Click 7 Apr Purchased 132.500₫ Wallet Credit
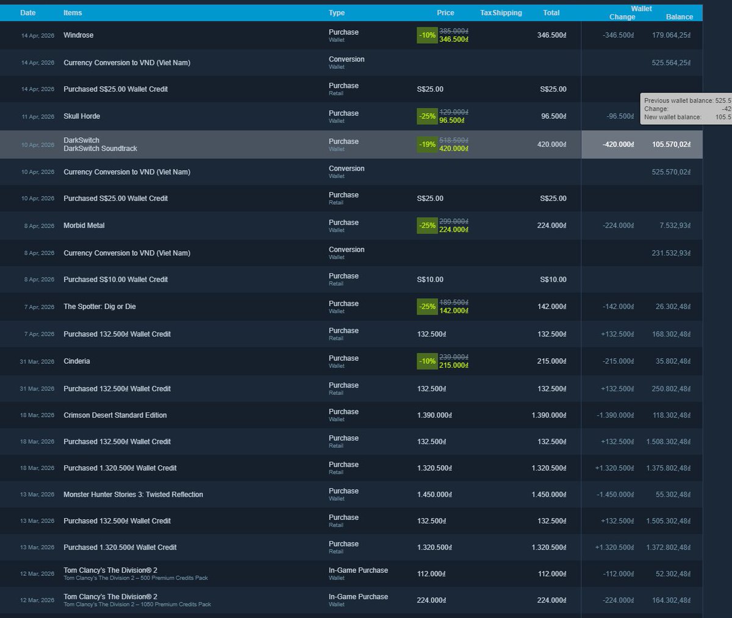The height and width of the screenshot is (618, 732). (x=351, y=334)
